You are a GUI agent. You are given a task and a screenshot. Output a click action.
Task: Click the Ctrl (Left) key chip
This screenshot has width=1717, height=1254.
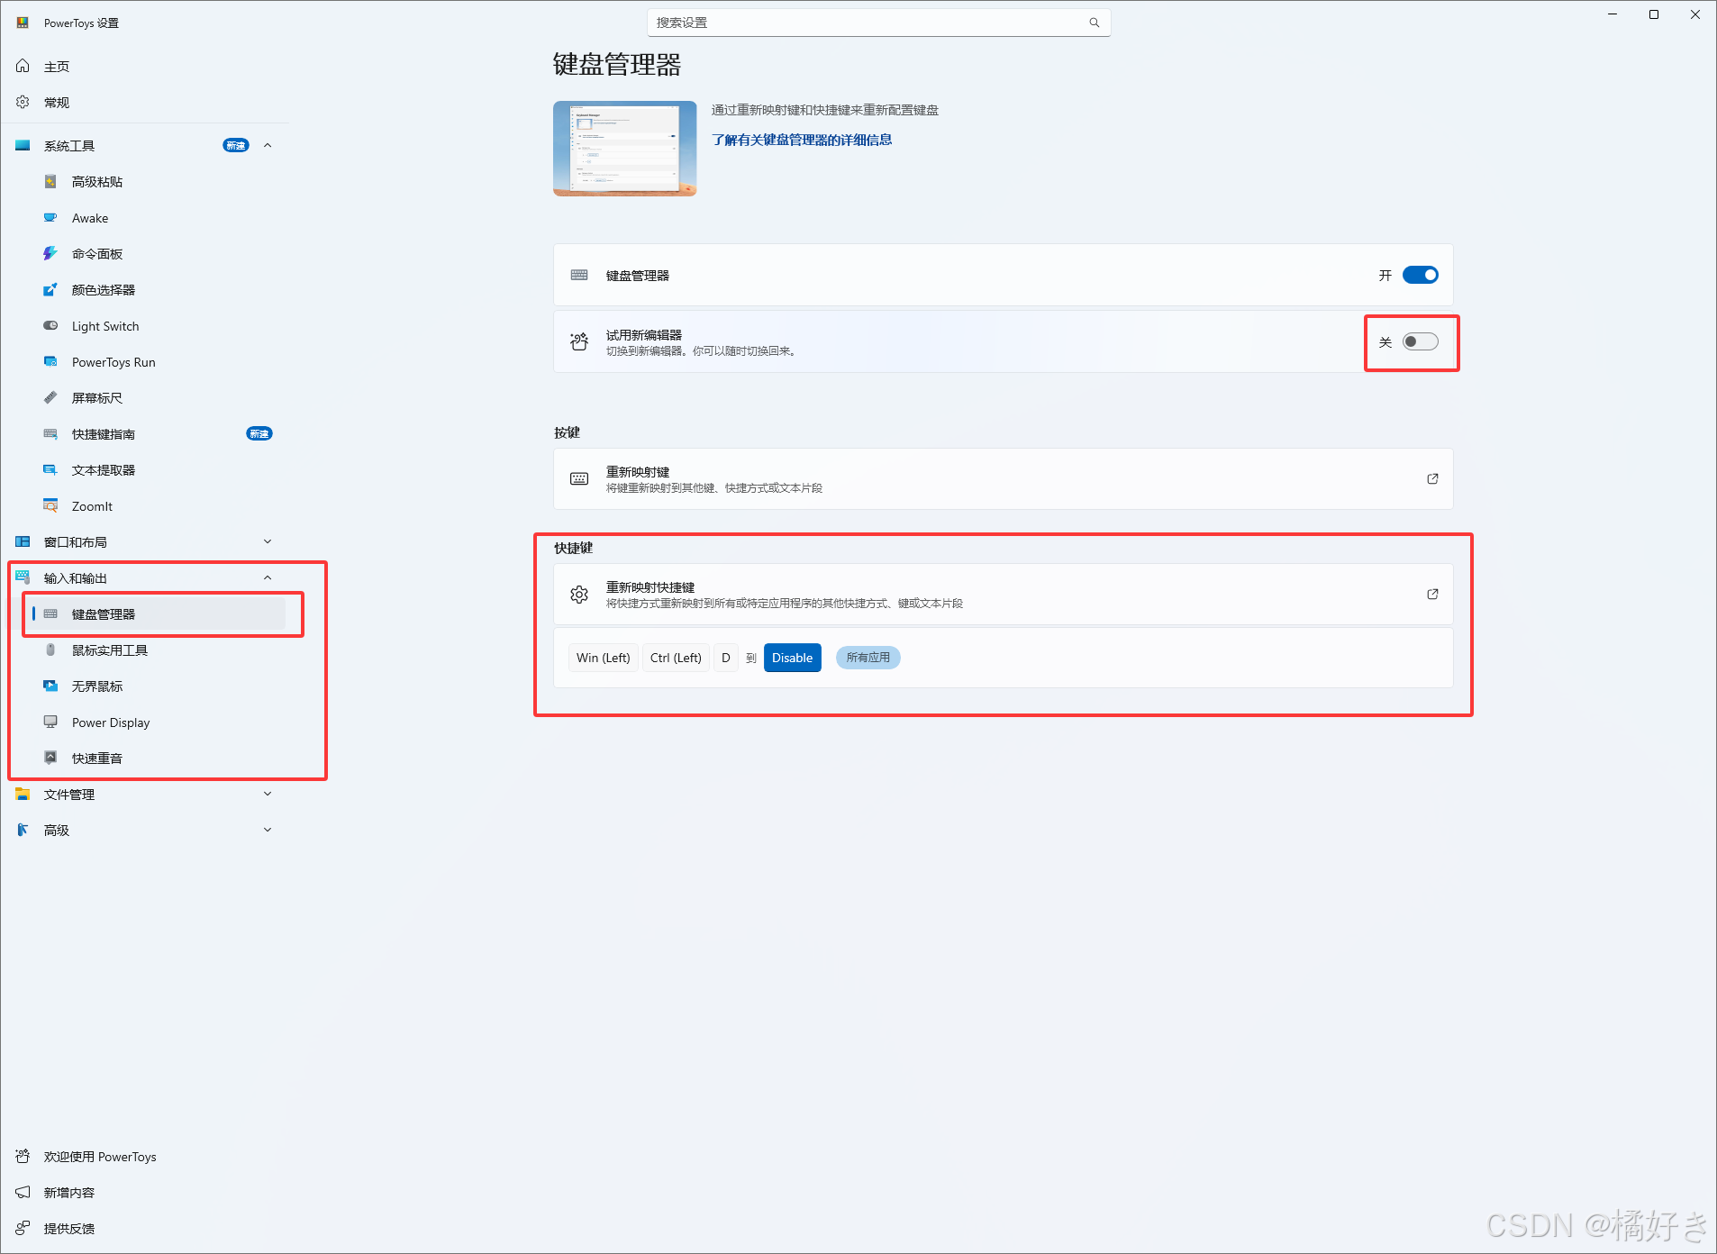coord(676,658)
